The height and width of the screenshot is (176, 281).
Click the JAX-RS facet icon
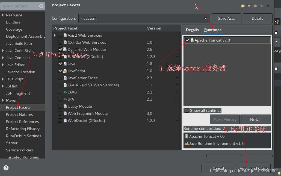pos(65,85)
